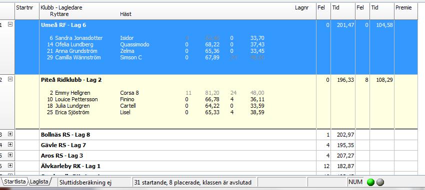Switch to the Laglista tab
The image size is (425, 190).
39,182
